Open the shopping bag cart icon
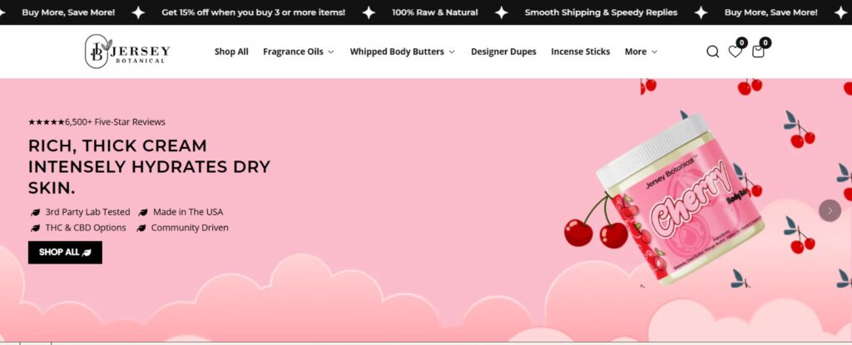This screenshot has width=852, height=345. (x=758, y=52)
